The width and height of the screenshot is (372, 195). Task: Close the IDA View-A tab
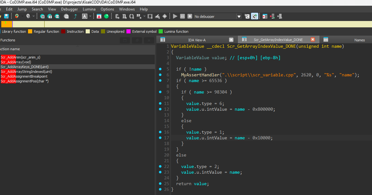(231, 39)
